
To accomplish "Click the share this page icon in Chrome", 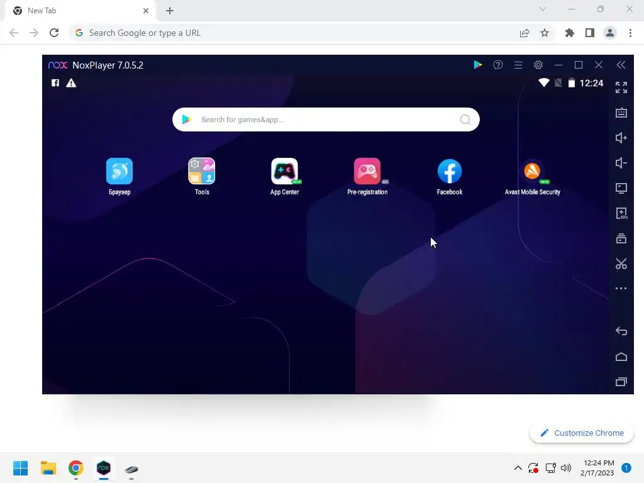I will click(525, 33).
